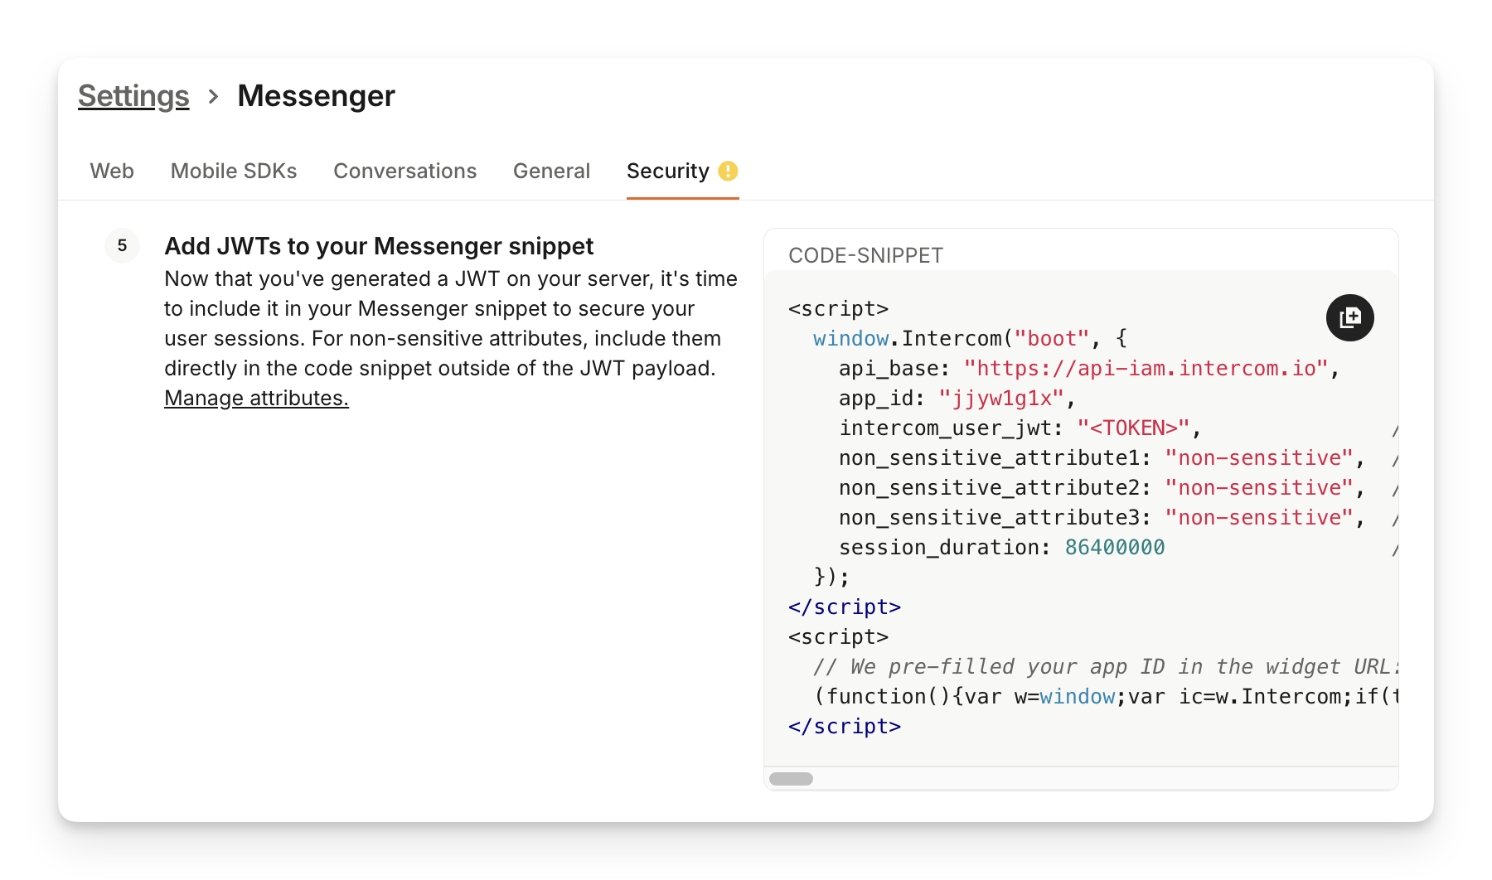Click the Add JWTs to Messenger snippet heading

379,246
